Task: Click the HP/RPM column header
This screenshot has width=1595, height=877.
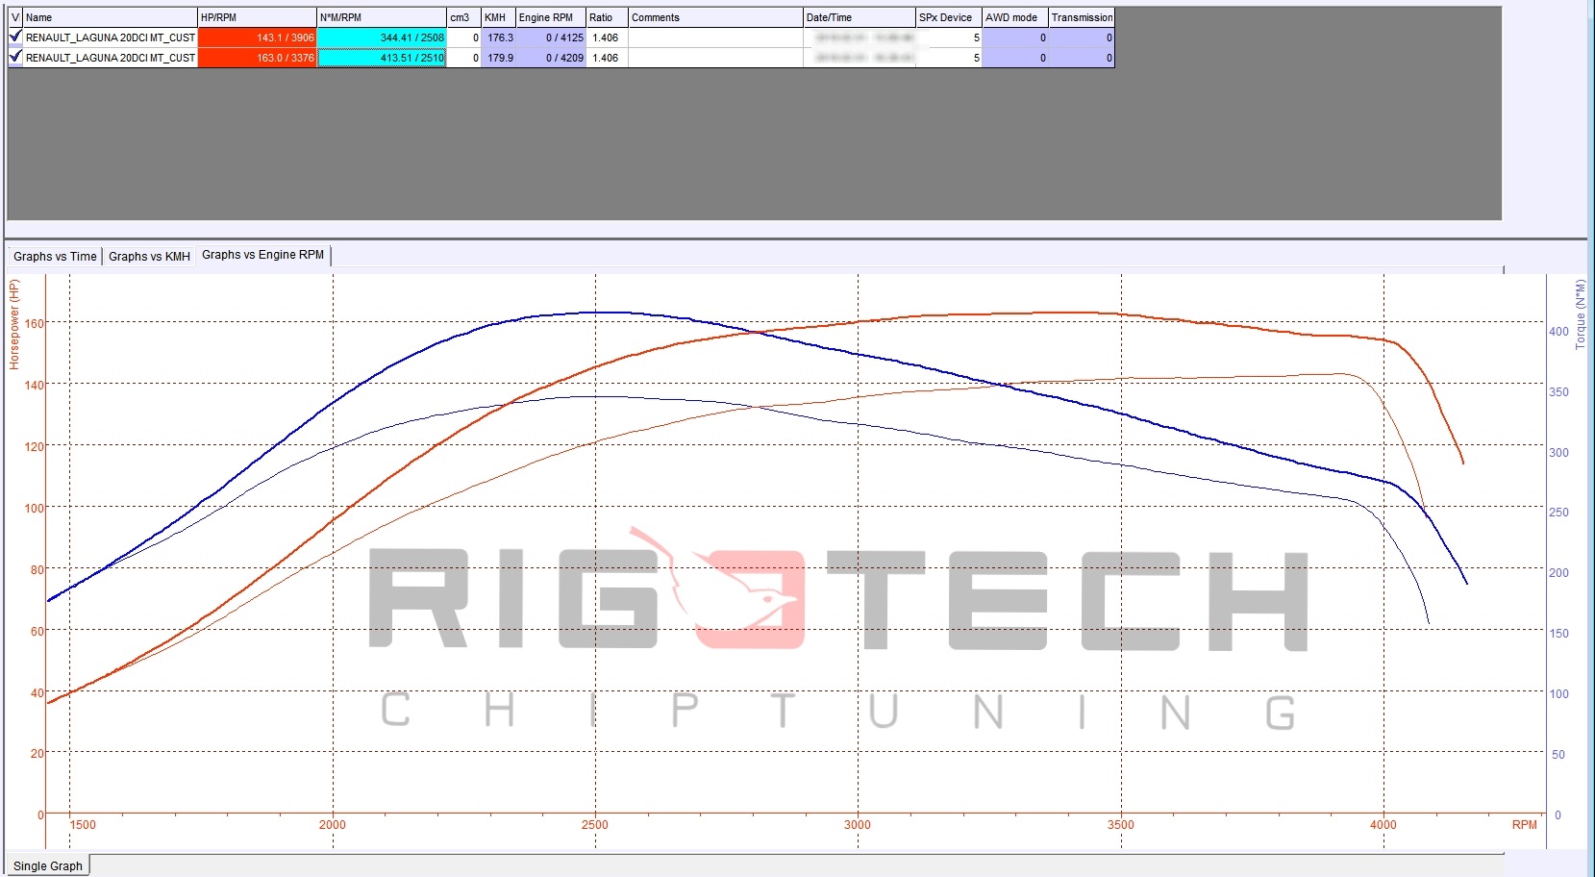Action: point(257,17)
